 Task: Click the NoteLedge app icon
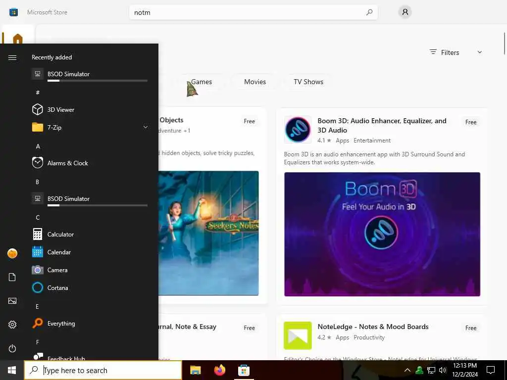pos(298,335)
